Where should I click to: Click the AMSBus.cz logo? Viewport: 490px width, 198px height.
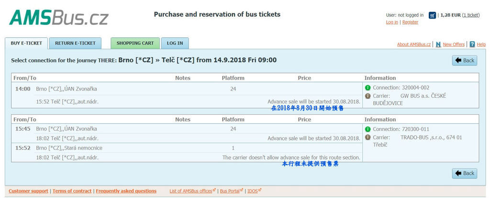click(59, 18)
